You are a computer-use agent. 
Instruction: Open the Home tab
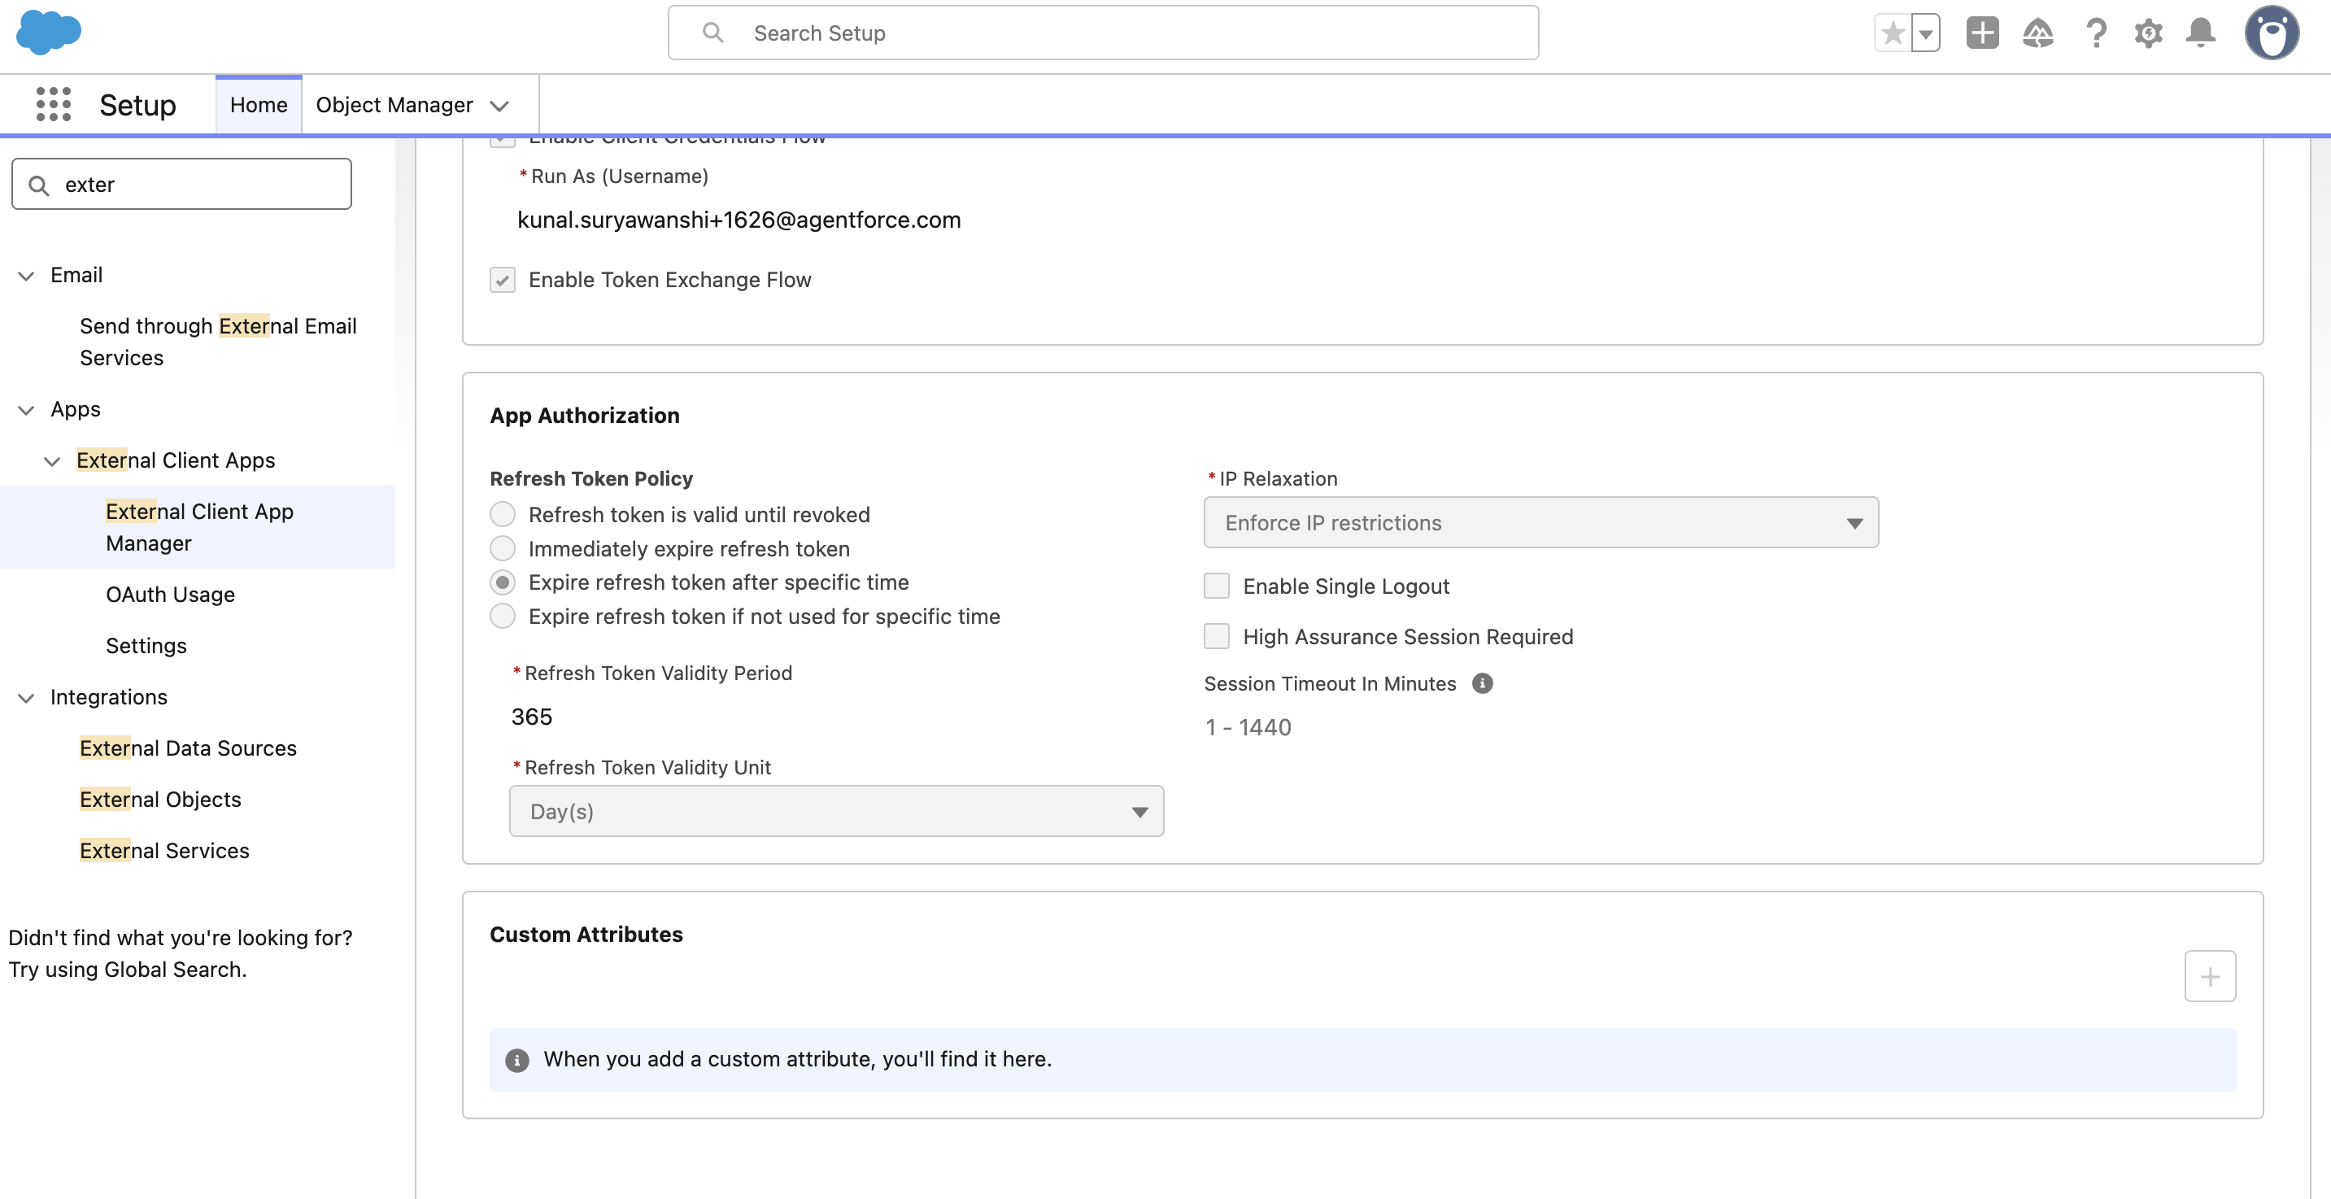click(258, 105)
